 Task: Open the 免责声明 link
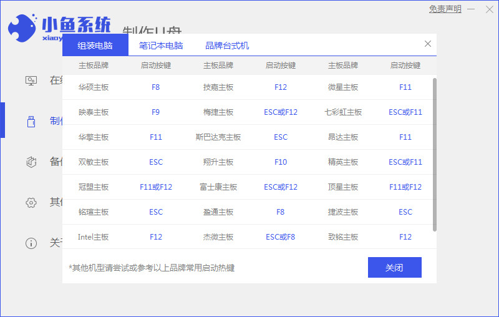pos(445,9)
